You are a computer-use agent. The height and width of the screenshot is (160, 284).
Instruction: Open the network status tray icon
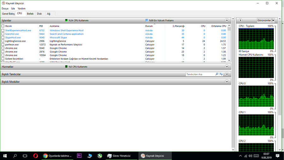click(x=246, y=156)
